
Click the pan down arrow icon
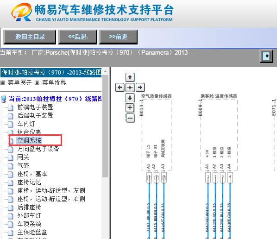(x=130, y=98)
